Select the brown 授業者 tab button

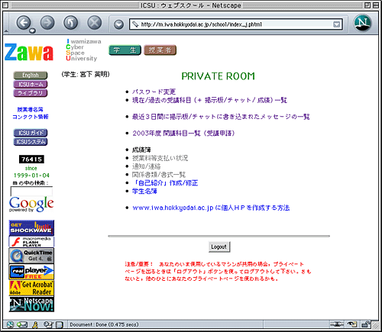coord(160,50)
